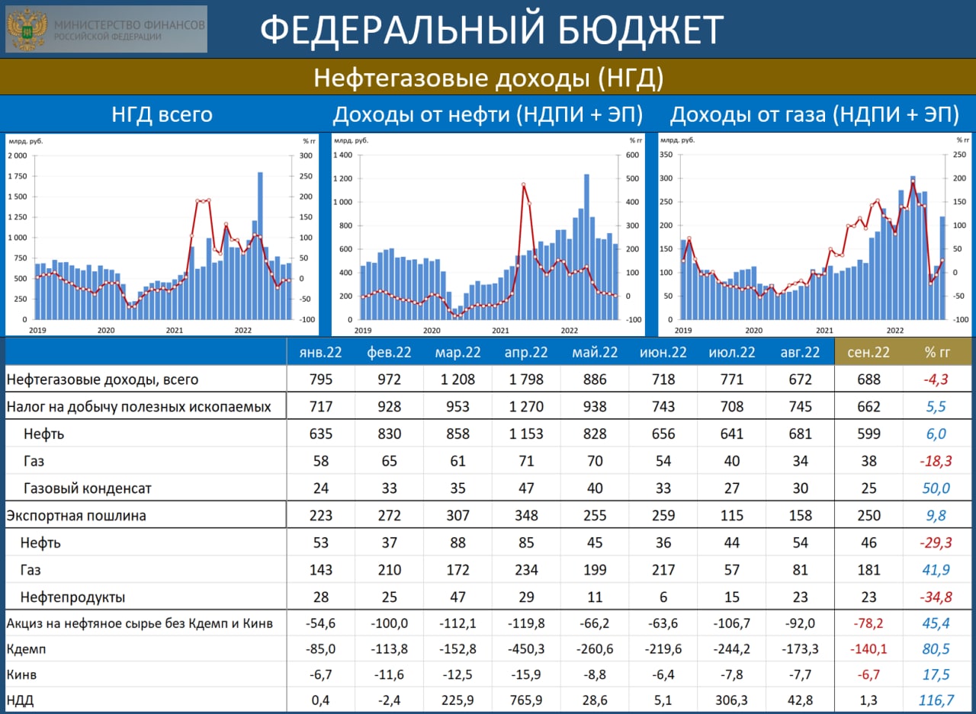This screenshot has width=976, height=714.
Task: Select the Экспортная пошлина row label
Action: click(x=75, y=516)
